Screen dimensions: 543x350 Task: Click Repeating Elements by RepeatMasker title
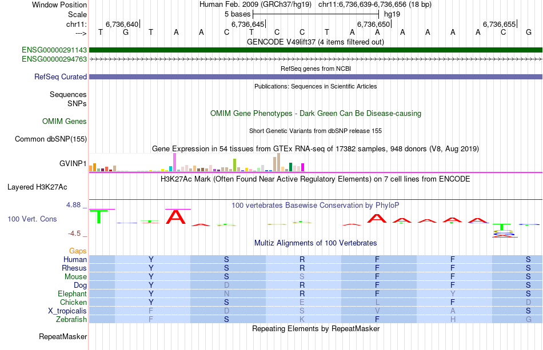pyautogui.click(x=316, y=328)
